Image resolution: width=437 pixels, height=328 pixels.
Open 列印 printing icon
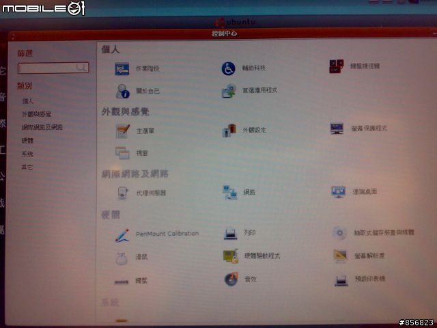tap(231, 234)
